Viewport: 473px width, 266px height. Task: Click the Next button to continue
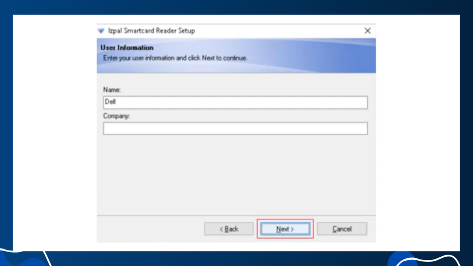tap(285, 229)
